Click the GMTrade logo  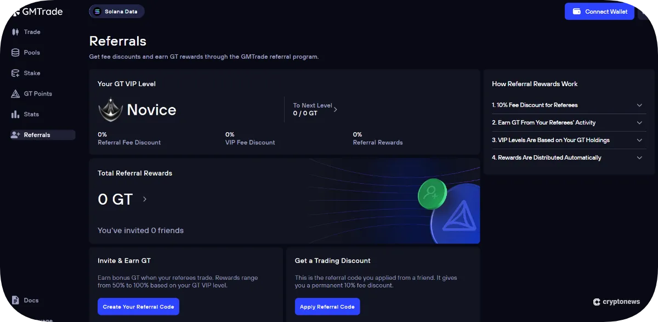38,12
